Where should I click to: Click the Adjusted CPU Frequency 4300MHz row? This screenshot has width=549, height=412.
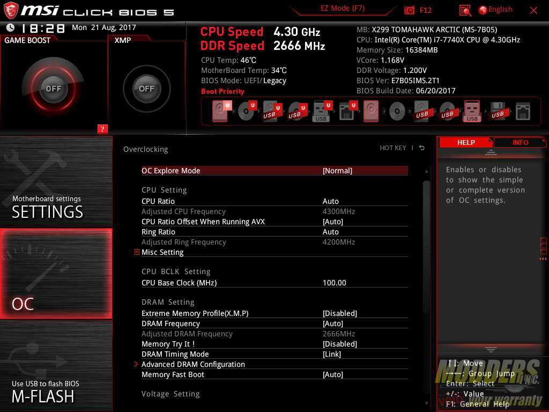[274, 211]
